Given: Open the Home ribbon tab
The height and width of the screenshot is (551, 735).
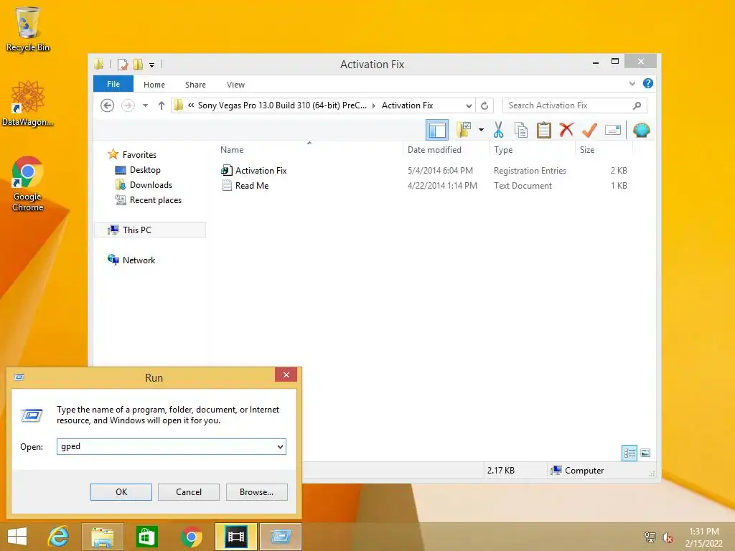Looking at the screenshot, I should pyautogui.click(x=154, y=85).
